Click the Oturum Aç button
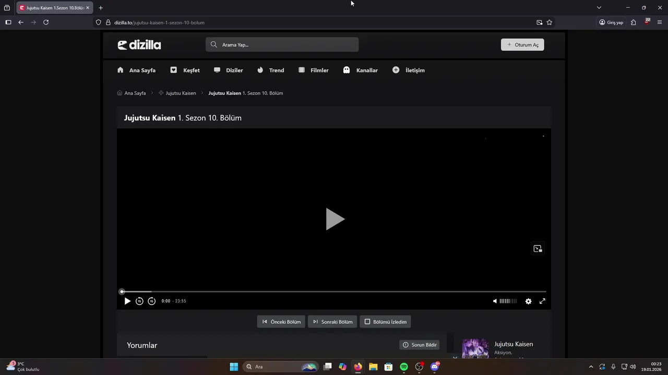The height and width of the screenshot is (375, 668). coord(522,45)
